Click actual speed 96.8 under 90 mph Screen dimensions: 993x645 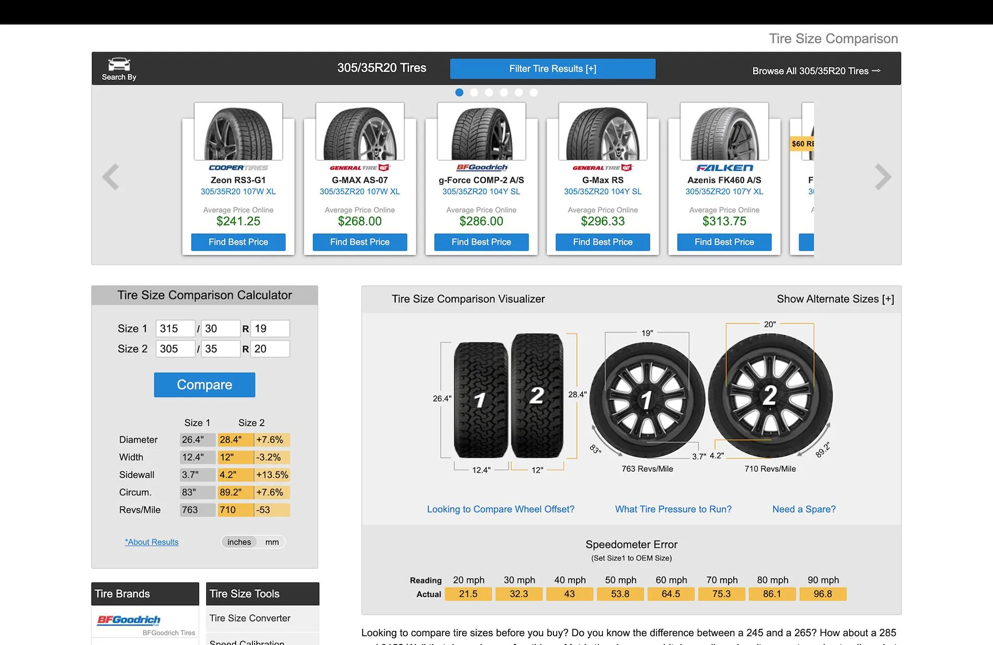(x=823, y=594)
